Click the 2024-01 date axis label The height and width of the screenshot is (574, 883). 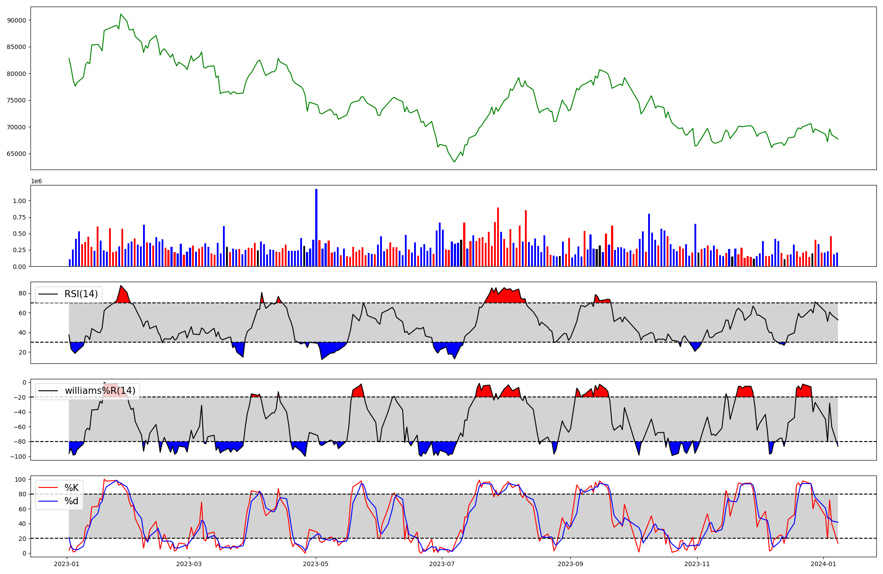[824, 564]
